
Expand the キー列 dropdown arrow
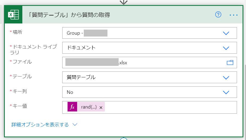tap(226, 92)
